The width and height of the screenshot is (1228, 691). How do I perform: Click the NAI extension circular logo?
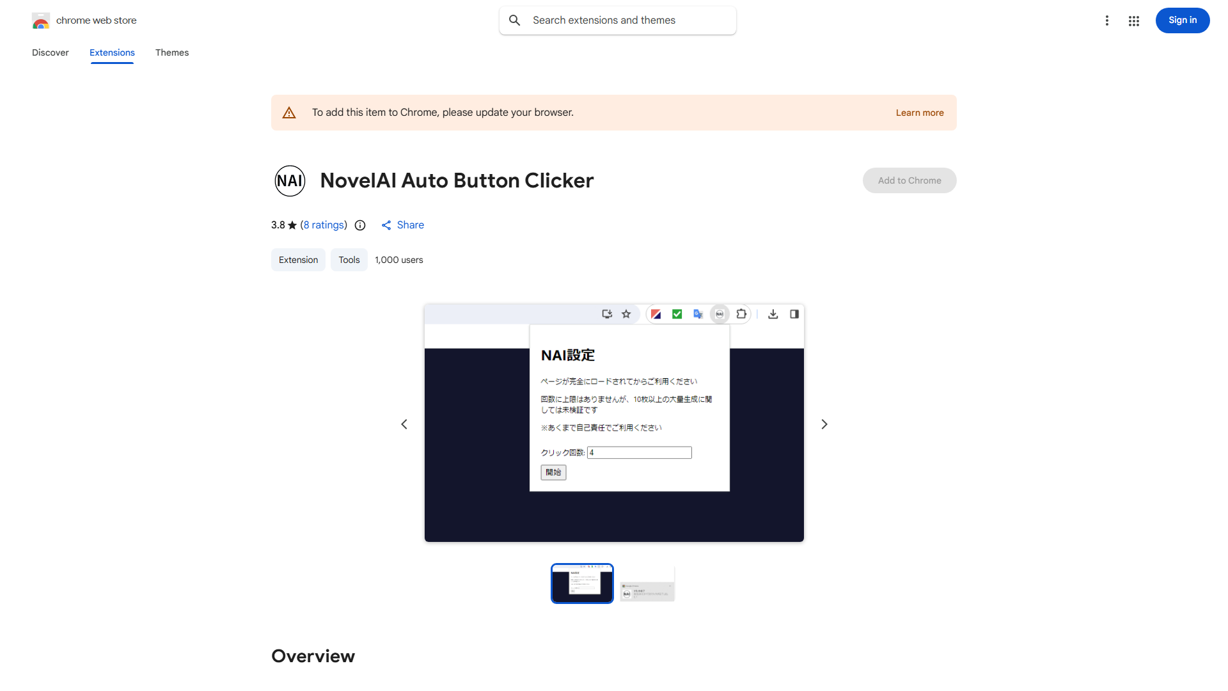tap(290, 180)
